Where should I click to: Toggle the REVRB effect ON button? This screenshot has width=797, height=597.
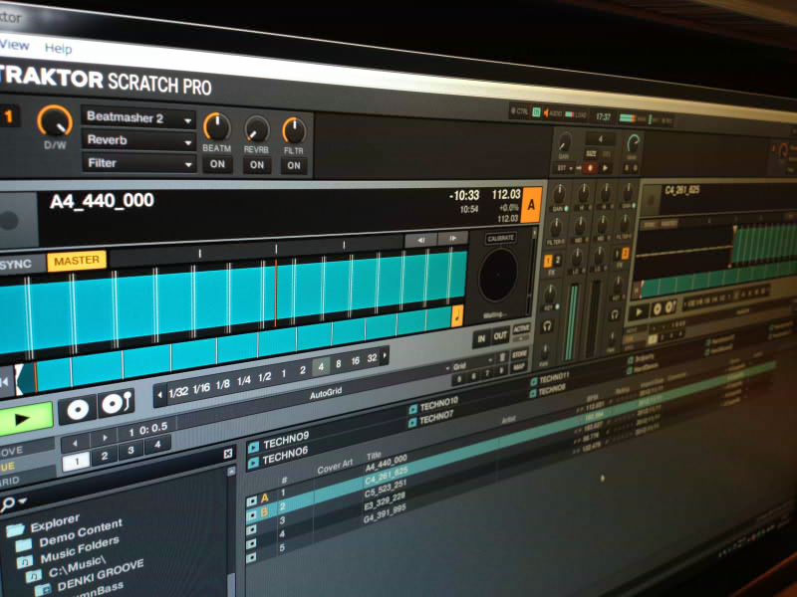click(257, 165)
